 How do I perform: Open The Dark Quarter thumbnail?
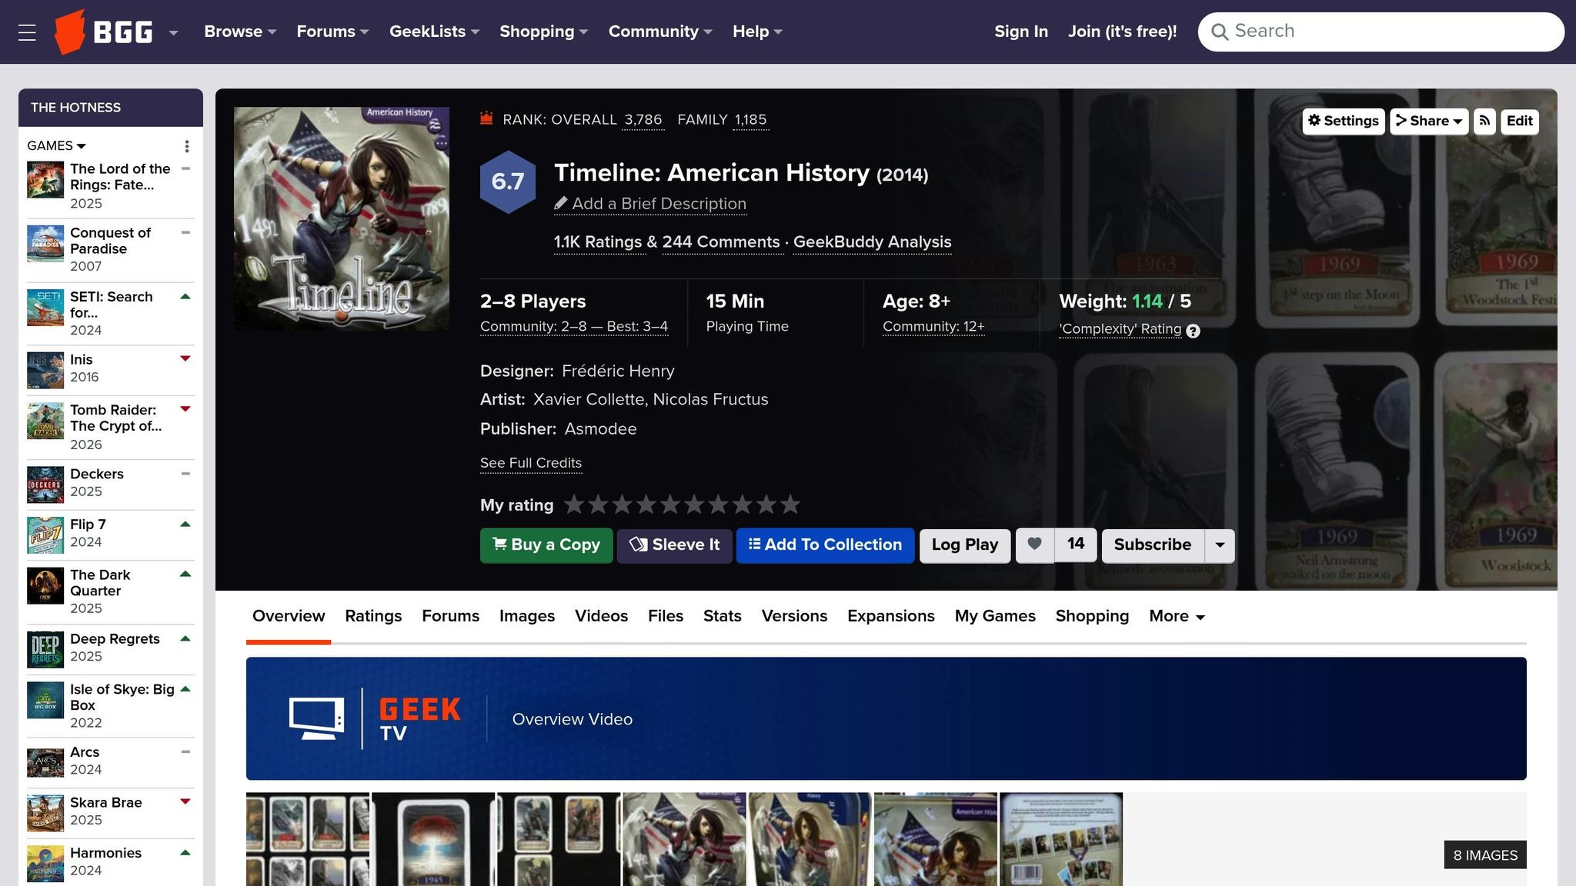click(45, 585)
